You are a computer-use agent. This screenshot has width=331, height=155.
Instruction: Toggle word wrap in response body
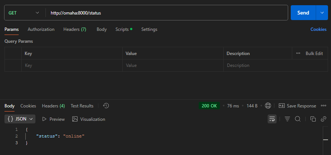coord(272,119)
